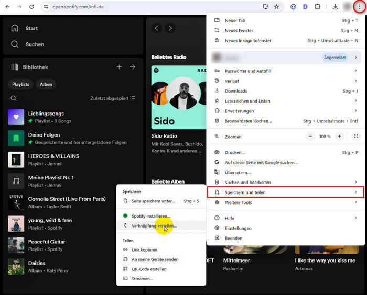The image size is (367, 295).
Task: Select QR-Code erstellen
Action: point(161,269)
